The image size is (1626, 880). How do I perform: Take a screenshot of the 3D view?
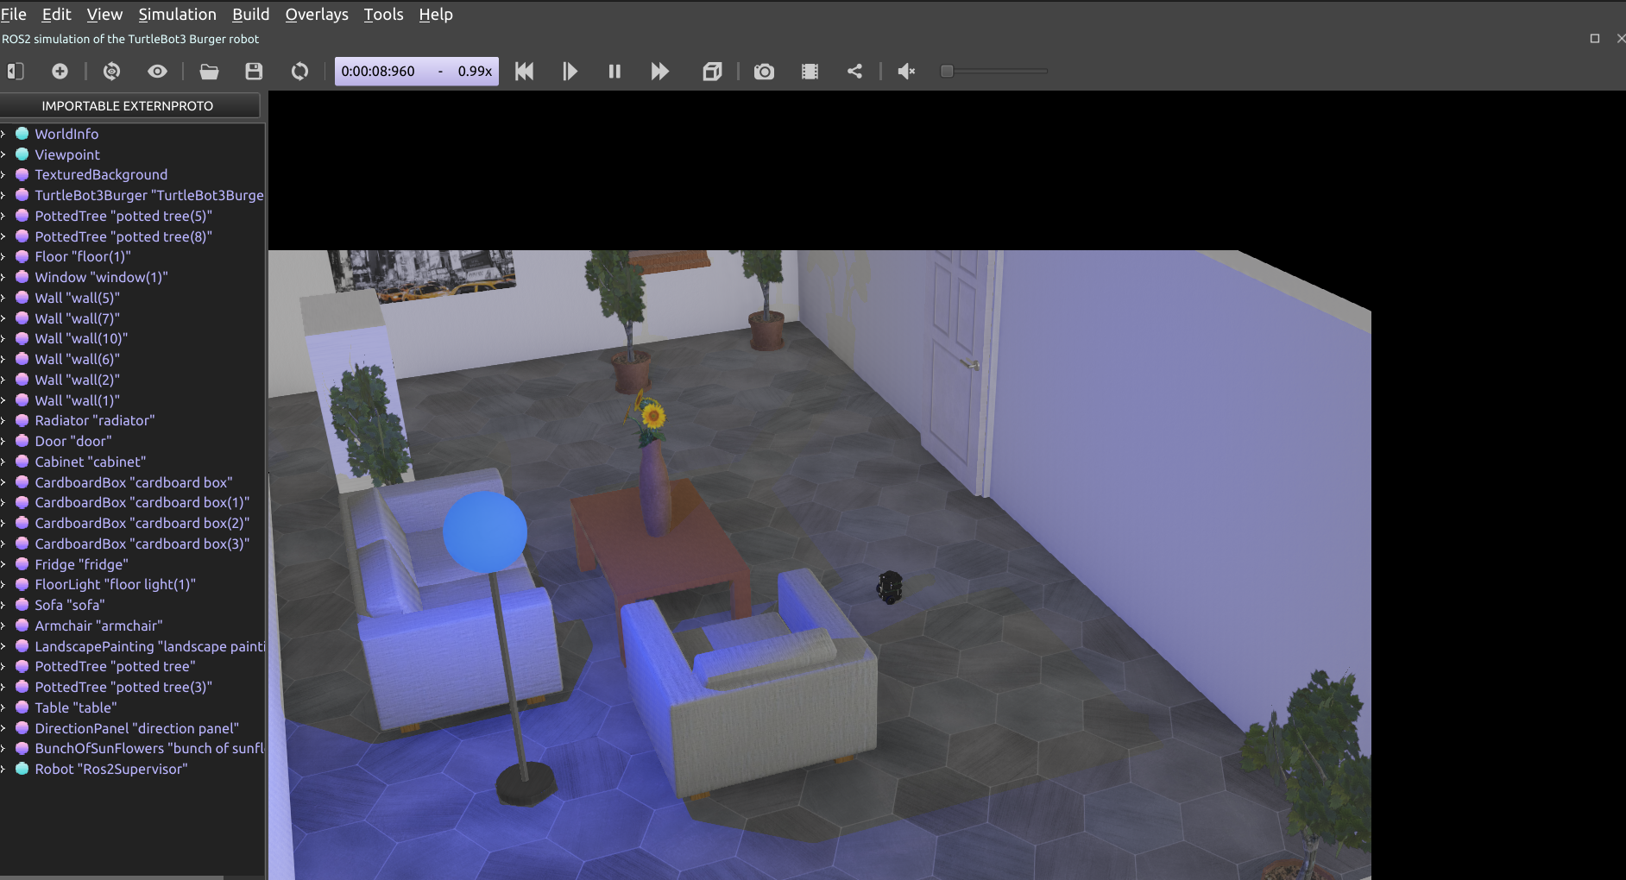pyautogui.click(x=765, y=72)
